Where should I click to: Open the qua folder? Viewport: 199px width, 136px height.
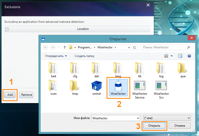click(183, 70)
